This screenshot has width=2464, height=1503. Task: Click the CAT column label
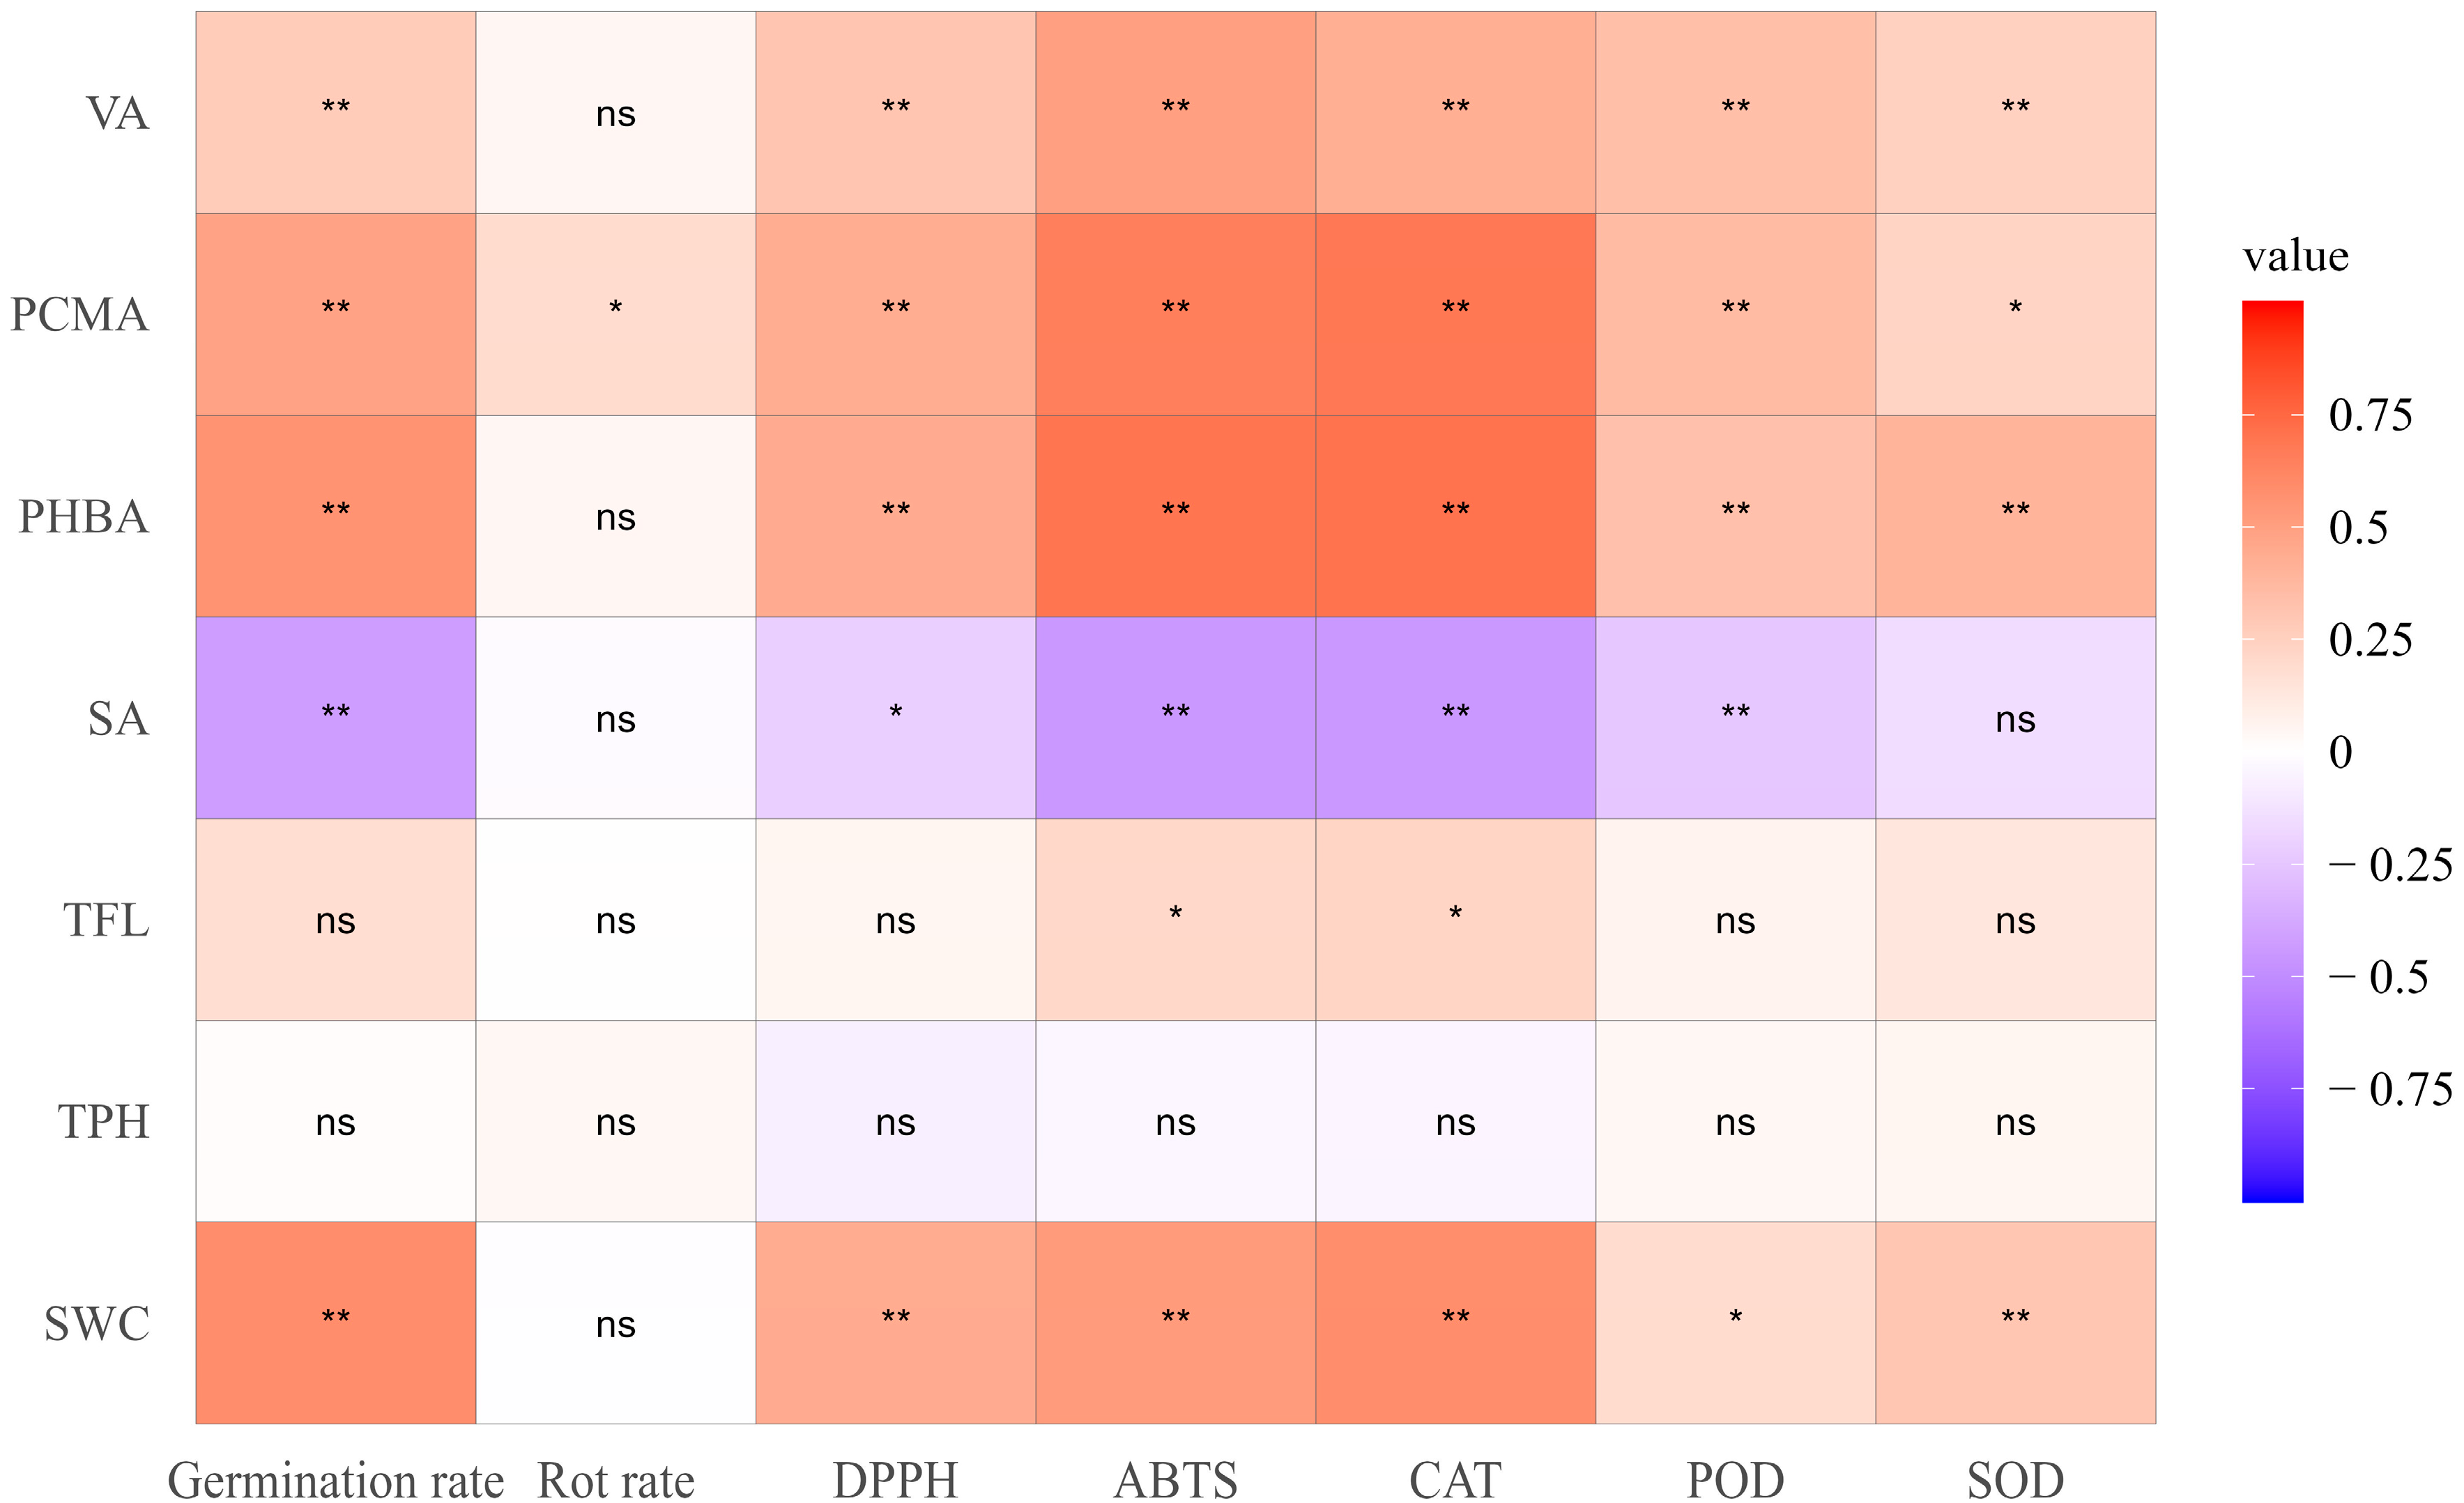point(1455,1480)
